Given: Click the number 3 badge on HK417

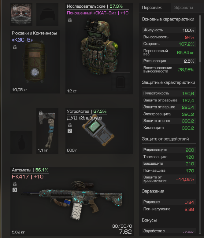Looking at the screenshot, I should pos(15,190).
